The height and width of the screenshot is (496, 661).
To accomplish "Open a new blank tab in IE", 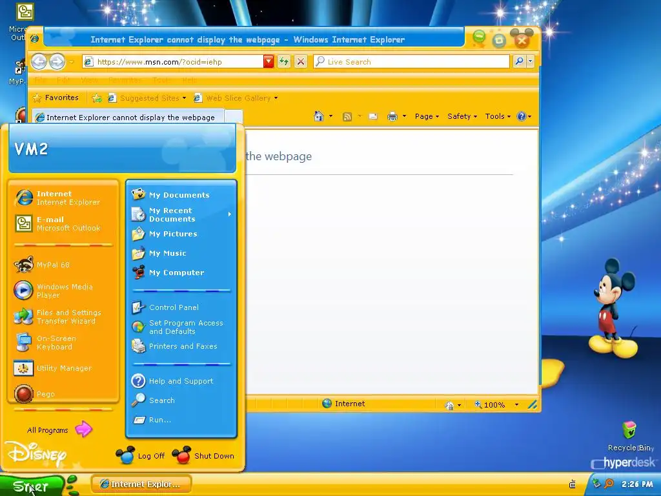I will tap(233, 117).
